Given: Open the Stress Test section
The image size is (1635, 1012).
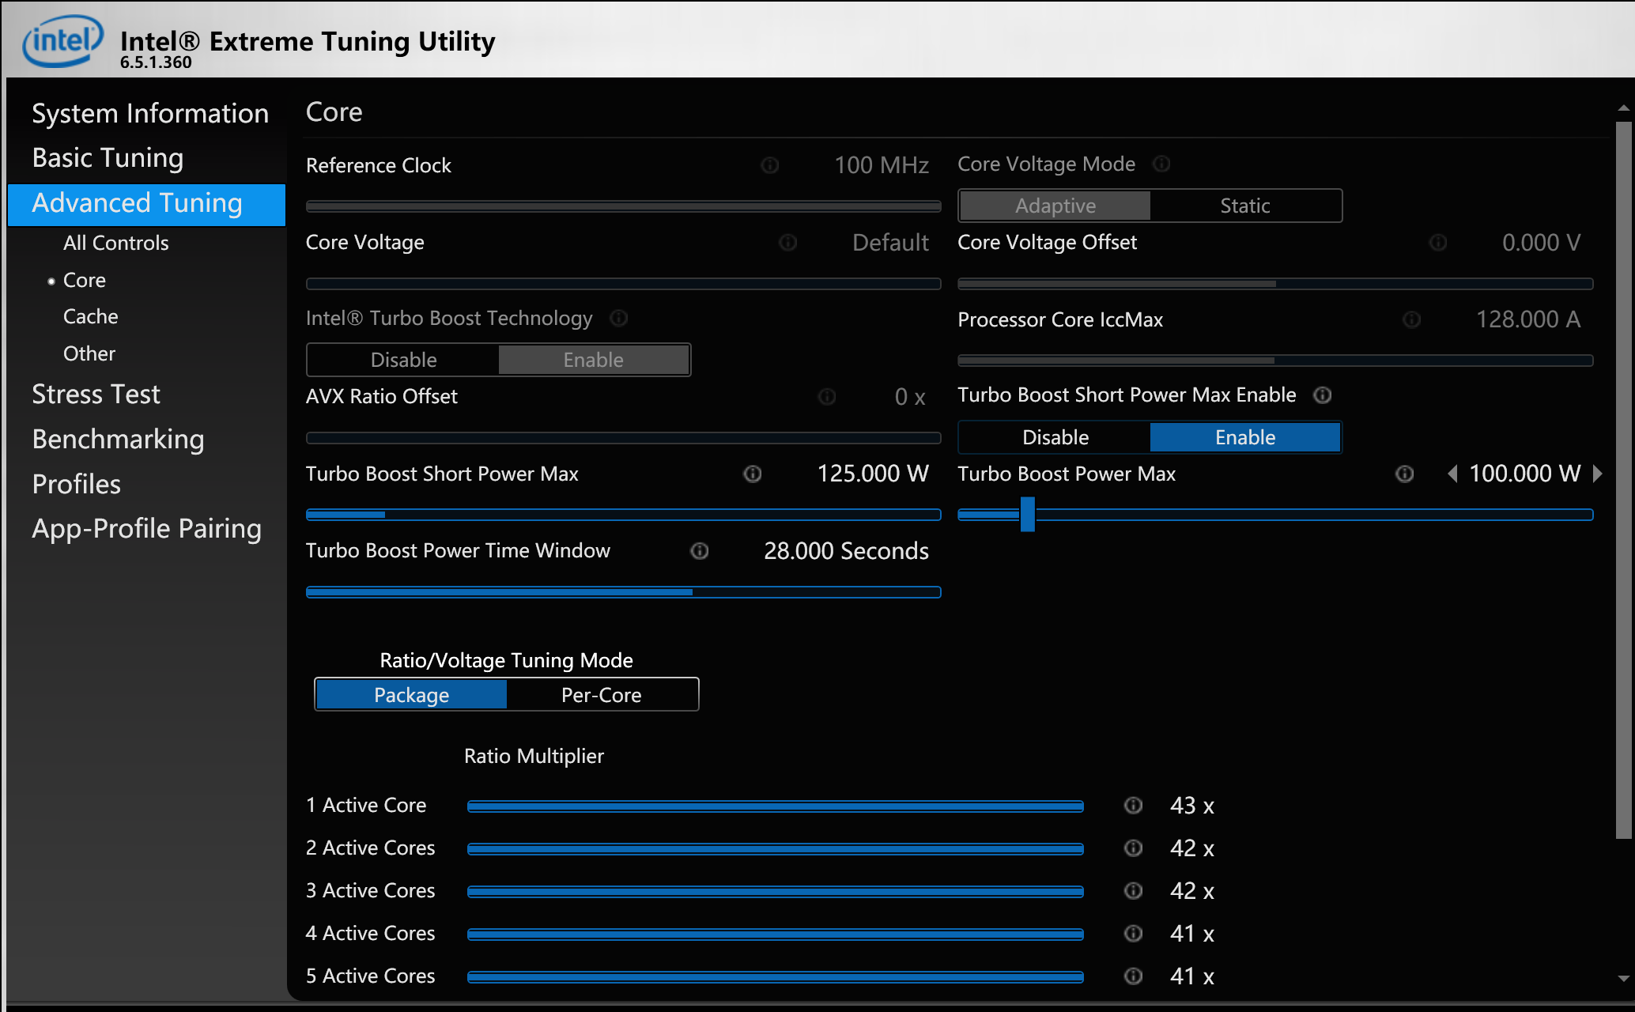Looking at the screenshot, I should point(96,394).
